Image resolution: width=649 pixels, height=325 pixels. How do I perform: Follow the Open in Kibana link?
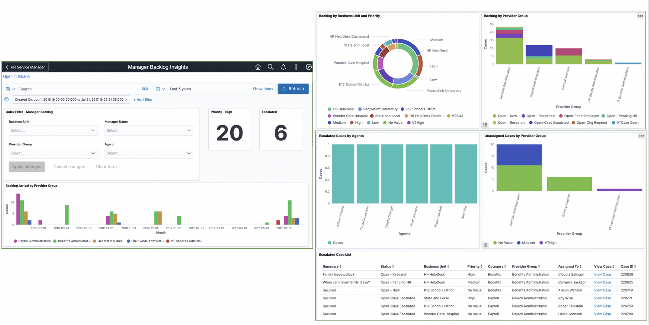(16, 76)
